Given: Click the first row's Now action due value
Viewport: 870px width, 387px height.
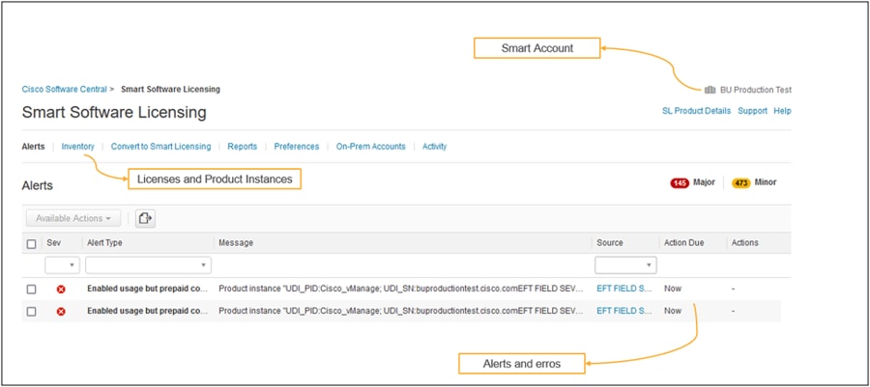Looking at the screenshot, I should click(x=673, y=289).
